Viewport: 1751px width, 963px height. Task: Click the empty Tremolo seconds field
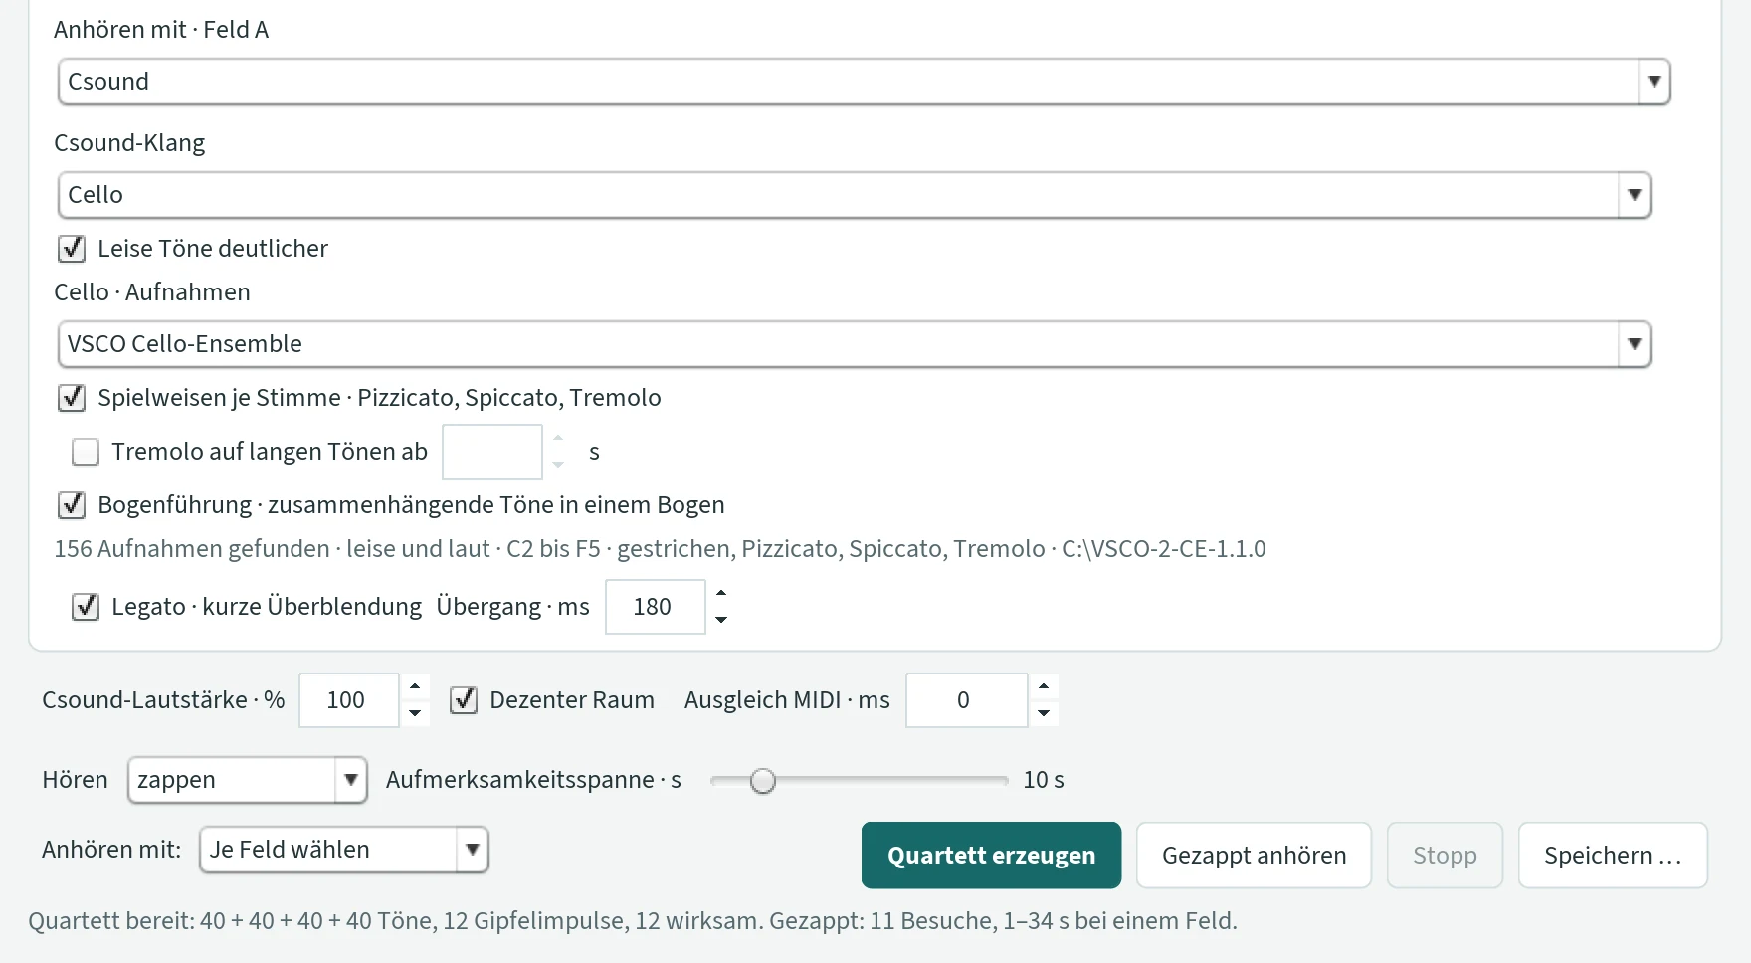click(492, 452)
